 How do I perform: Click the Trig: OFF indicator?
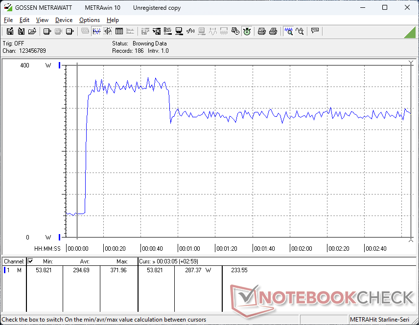pos(13,43)
